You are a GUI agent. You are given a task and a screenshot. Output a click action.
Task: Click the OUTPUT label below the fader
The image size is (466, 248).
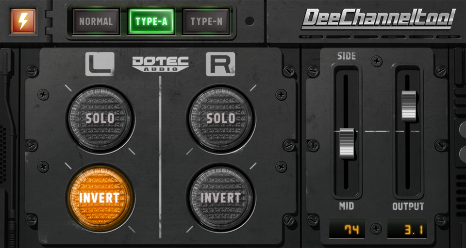408,206
